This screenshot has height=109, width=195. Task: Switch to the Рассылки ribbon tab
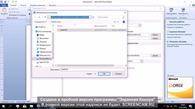pos(52,5)
